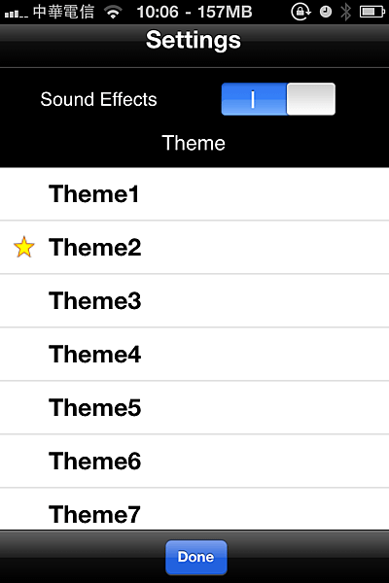The width and height of the screenshot is (389, 583).
Task: Tap the battery icon in status bar
Action: [372, 12]
